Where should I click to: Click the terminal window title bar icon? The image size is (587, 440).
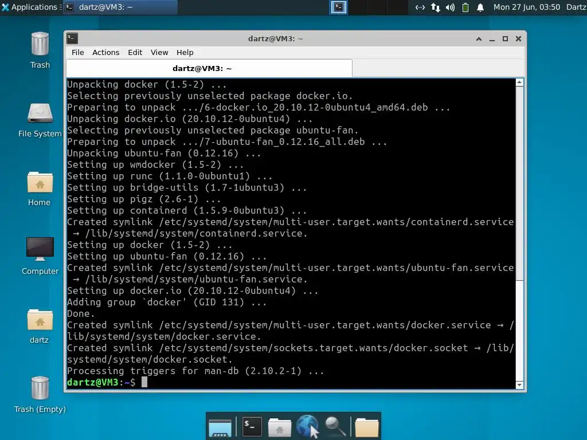[x=72, y=38]
